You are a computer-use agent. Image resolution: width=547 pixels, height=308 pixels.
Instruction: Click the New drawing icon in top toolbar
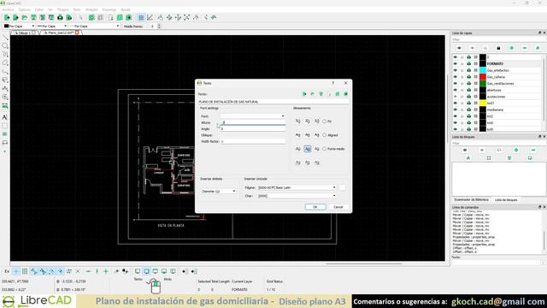[x=7, y=17]
